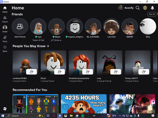This screenshot has height=118, width=158.
Task: Send friend request to EhLer
Action: pyautogui.click(x=59, y=72)
